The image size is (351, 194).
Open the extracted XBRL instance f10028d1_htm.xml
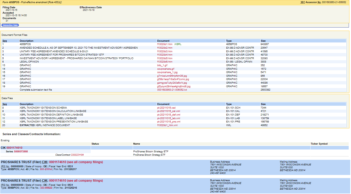click(x=167, y=125)
